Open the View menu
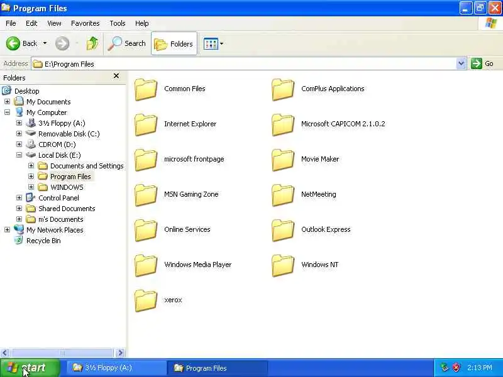 [54, 23]
